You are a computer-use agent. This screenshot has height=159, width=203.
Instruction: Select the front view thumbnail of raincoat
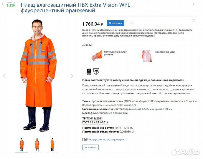22,145
